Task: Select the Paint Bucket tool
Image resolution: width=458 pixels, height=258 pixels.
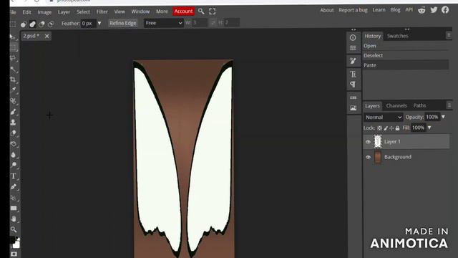Action: point(13,144)
